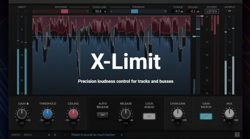Toggle Look Ahead ON button
Viewport: 250px width, 139px height.
[x=149, y=116]
